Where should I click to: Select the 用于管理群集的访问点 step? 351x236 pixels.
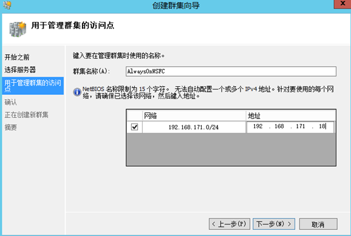click(x=33, y=86)
